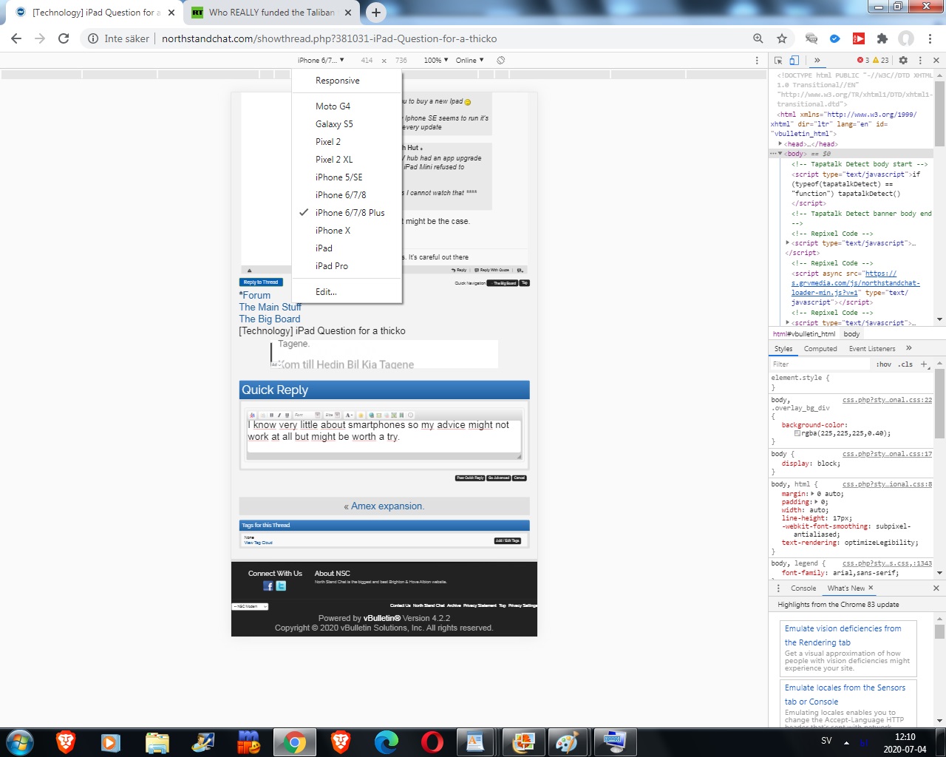946x757 pixels.
Task: Open Font dropdown in reply editor
Action: [x=307, y=415]
